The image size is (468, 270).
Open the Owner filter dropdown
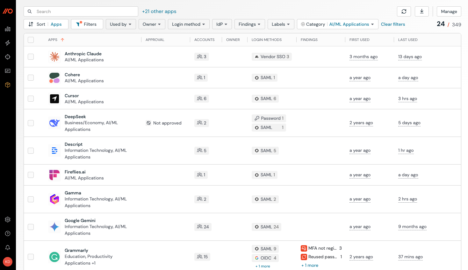(x=152, y=24)
